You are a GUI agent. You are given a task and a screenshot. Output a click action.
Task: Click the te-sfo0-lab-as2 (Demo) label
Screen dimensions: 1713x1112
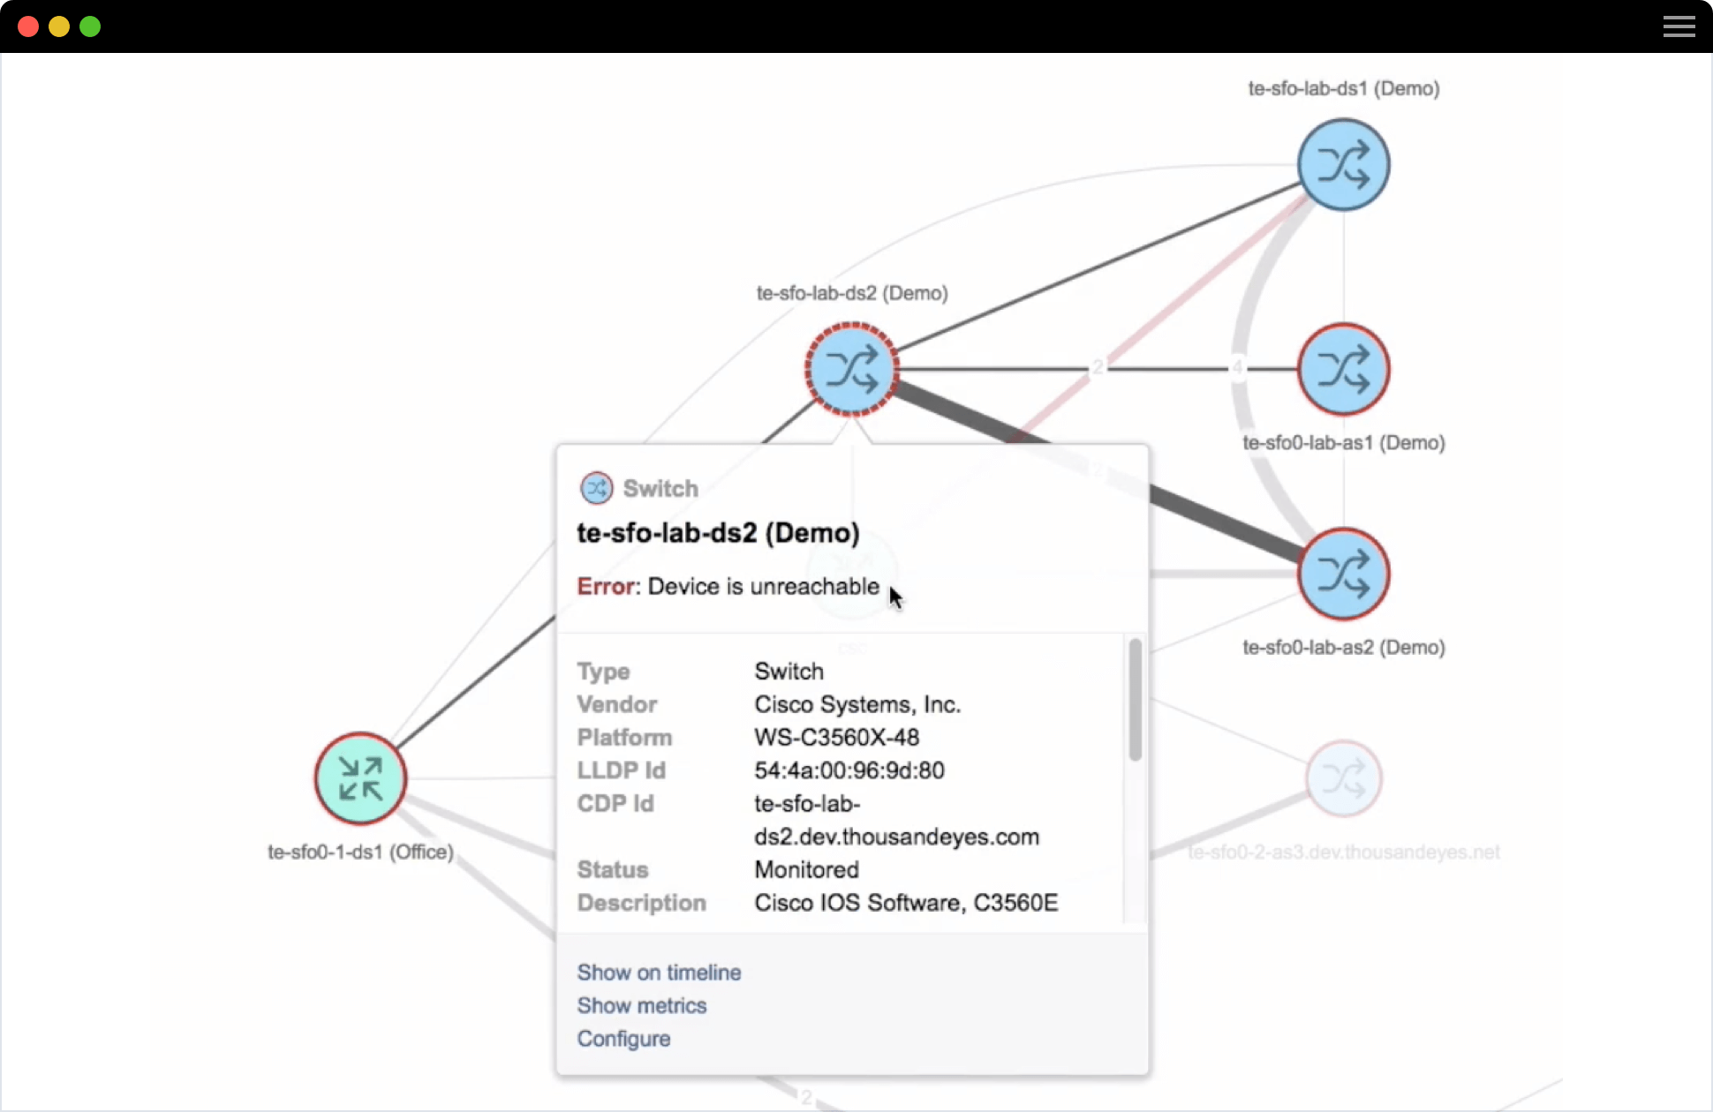pyautogui.click(x=1343, y=648)
